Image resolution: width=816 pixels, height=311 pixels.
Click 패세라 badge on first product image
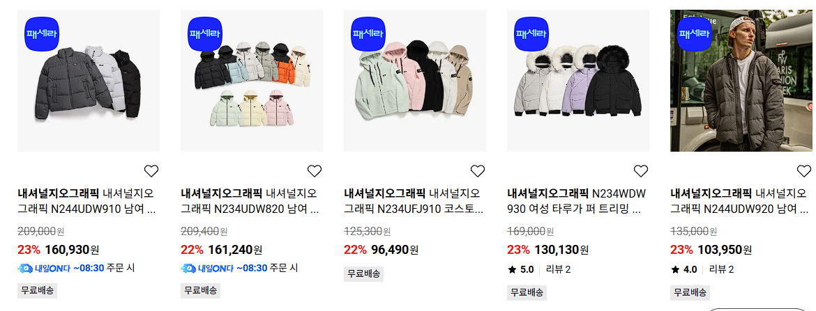point(42,34)
